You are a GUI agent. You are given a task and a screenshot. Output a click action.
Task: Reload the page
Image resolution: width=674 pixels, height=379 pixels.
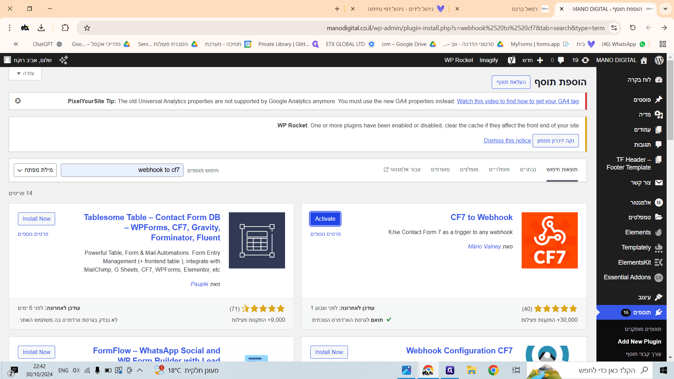click(633, 28)
